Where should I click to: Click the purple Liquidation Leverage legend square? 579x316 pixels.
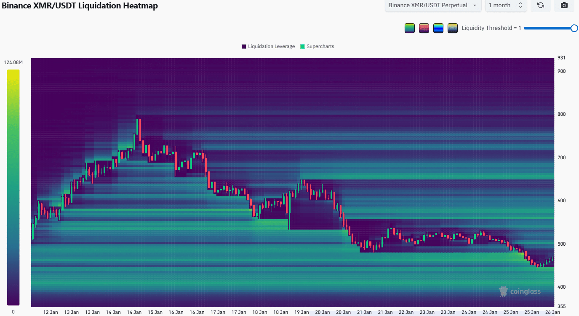coord(244,46)
